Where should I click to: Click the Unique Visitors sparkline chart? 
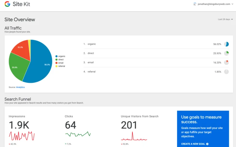point(134,136)
